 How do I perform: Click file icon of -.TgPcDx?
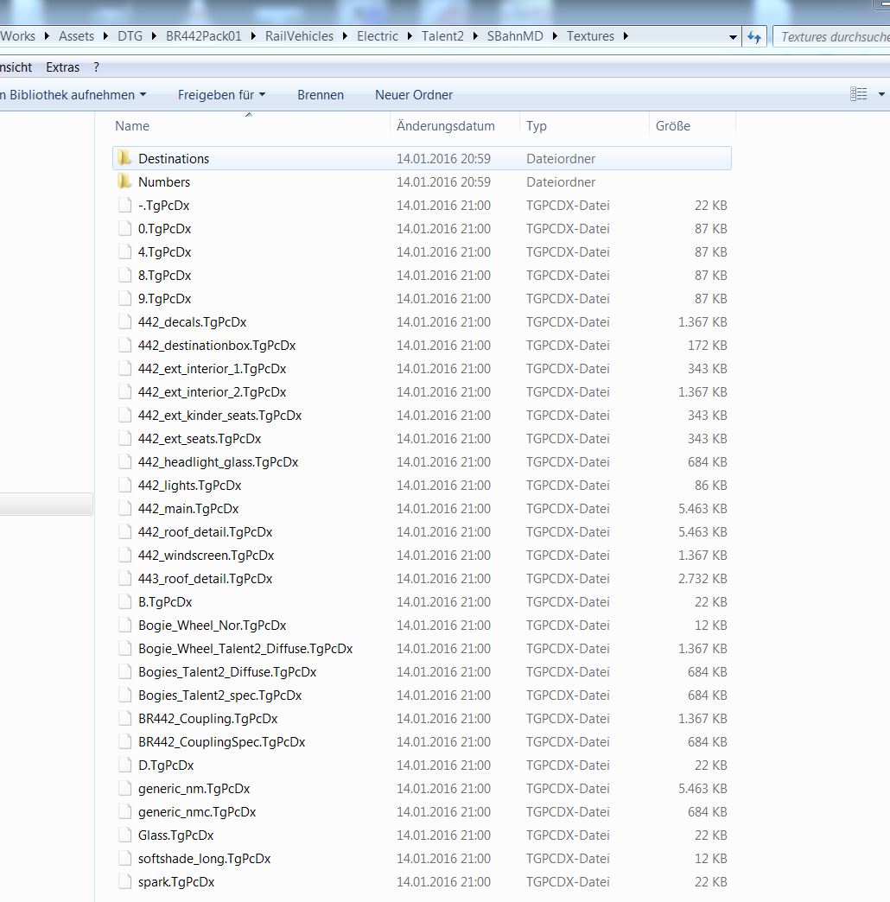[124, 205]
